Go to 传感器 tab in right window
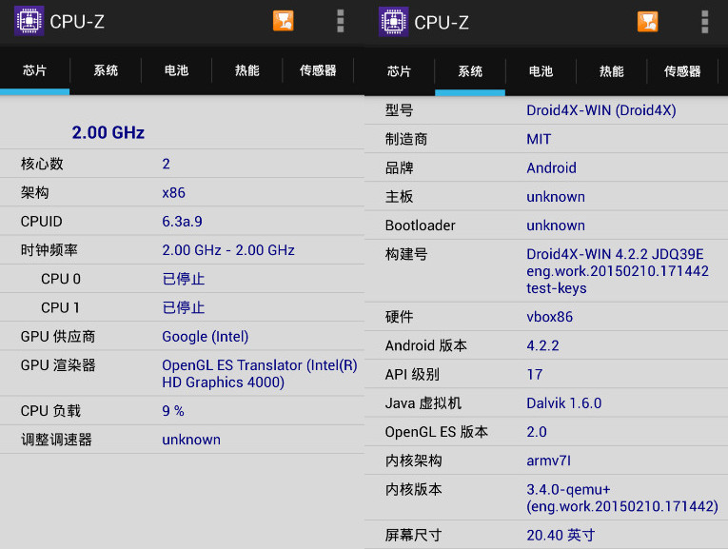Image resolution: width=728 pixels, height=549 pixels. [x=682, y=71]
